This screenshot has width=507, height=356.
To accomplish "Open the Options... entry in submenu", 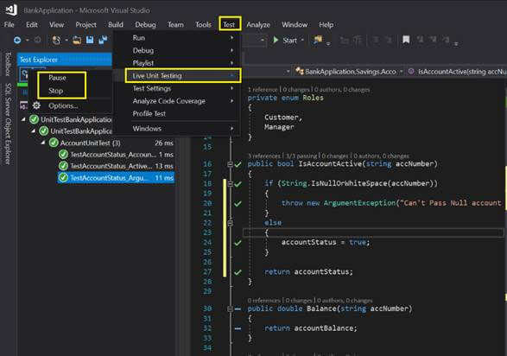I will (63, 105).
